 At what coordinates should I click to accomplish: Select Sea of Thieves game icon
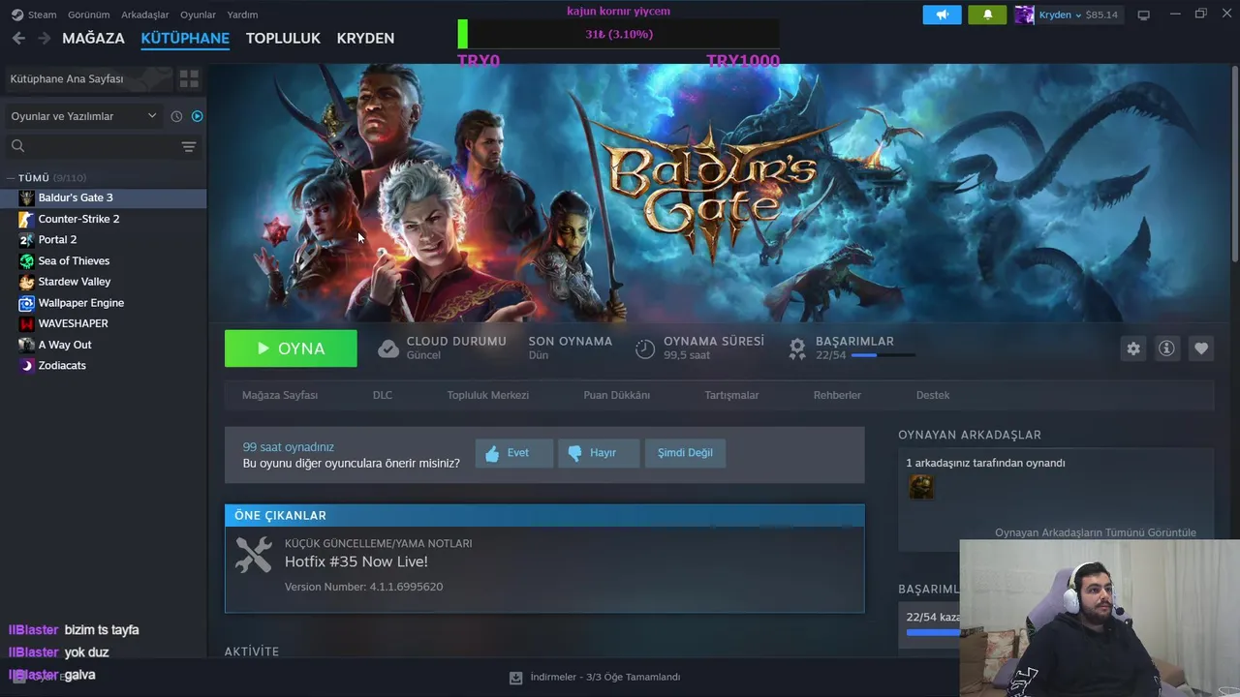(26, 260)
